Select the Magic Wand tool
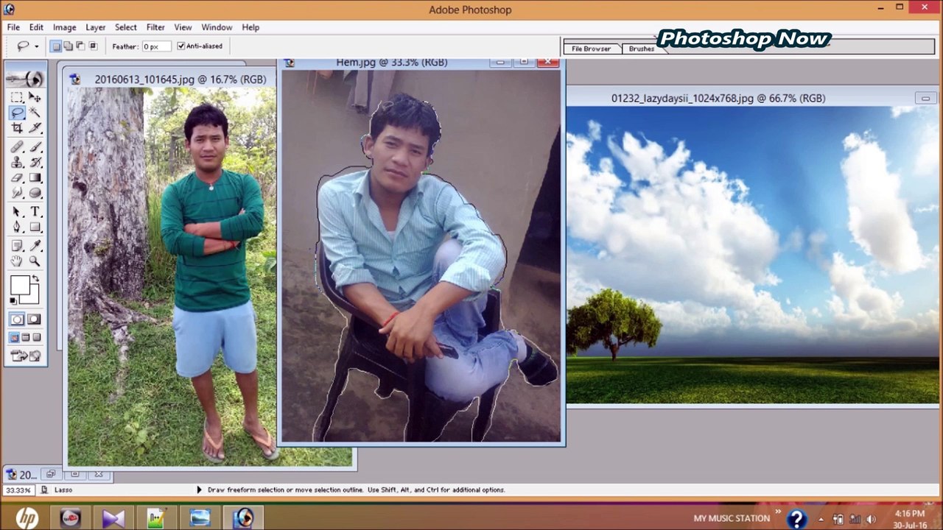943x530 pixels. (35, 113)
